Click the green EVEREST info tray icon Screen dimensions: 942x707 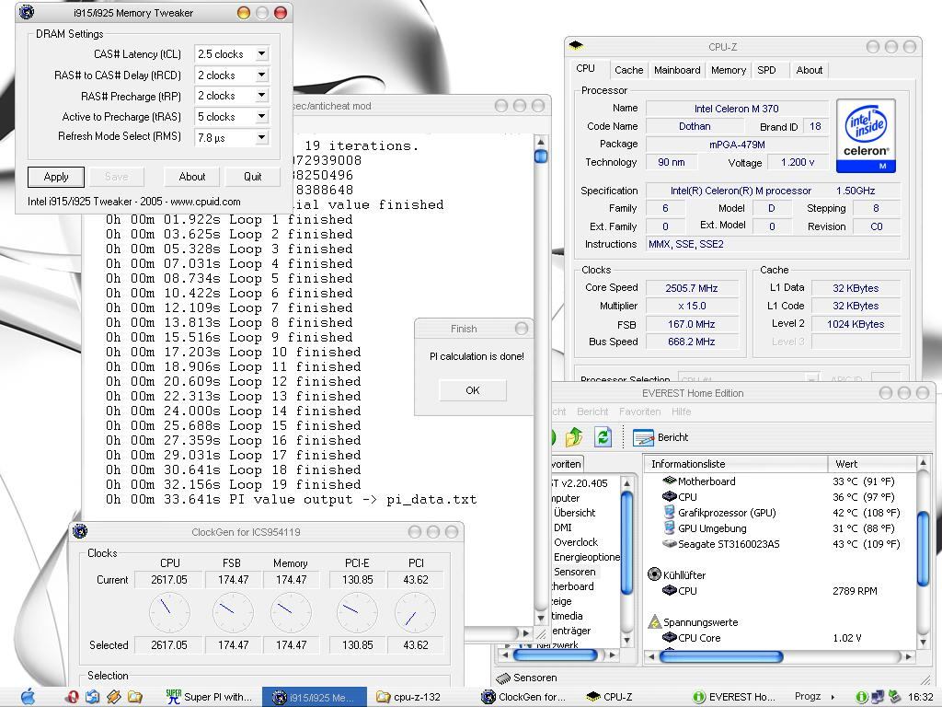pyautogui.click(x=861, y=697)
